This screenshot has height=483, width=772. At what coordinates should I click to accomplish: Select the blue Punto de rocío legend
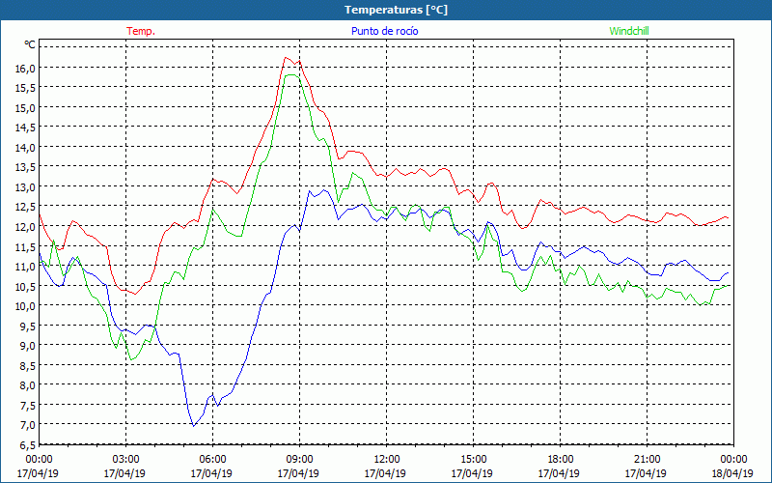tap(384, 31)
